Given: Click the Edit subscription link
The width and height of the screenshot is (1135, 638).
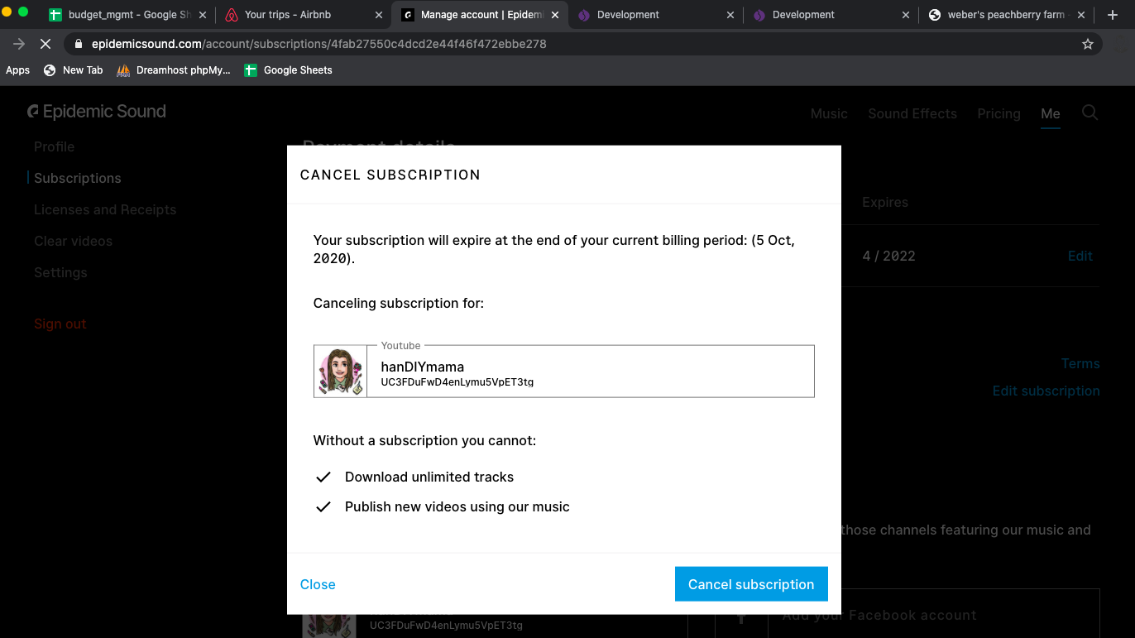Looking at the screenshot, I should (1046, 391).
